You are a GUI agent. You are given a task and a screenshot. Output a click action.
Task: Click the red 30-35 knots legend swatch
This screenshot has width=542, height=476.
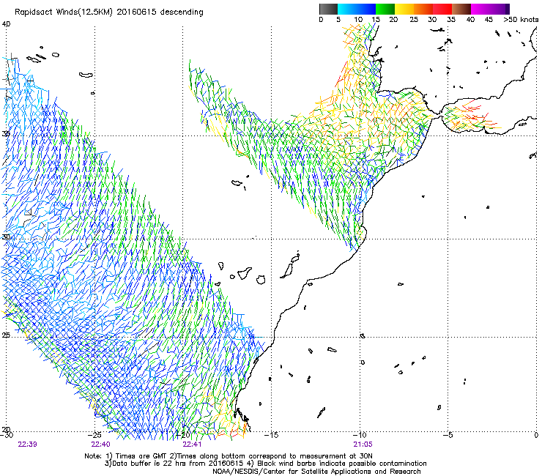pyautogui.click(x=442, y=9)
